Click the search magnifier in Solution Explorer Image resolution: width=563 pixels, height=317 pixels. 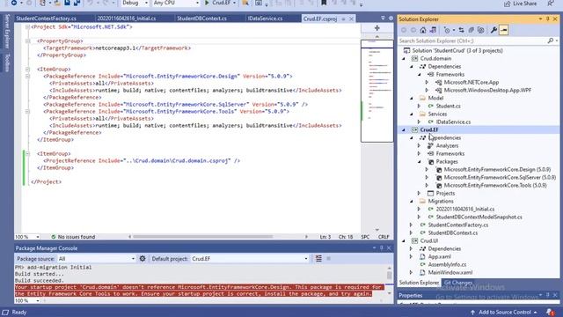click(551, 41)
